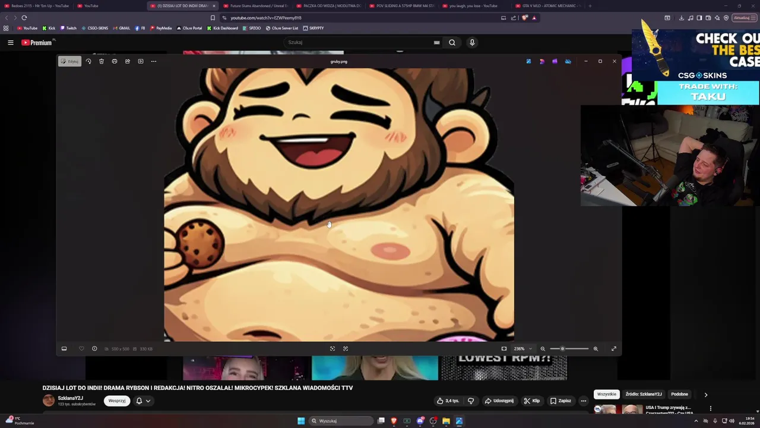Click the Udostępnij share button
760x428 pixels.
point(499,401)
